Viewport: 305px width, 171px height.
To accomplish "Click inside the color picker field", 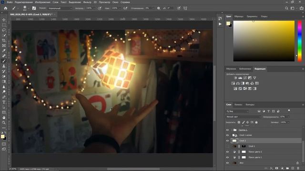I will click(264, 41).
